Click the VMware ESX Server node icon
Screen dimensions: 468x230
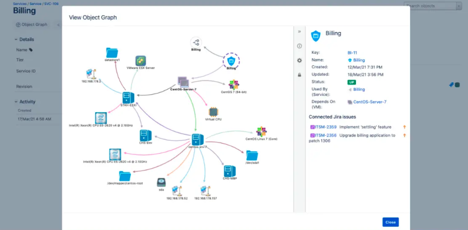click(141, 60)
